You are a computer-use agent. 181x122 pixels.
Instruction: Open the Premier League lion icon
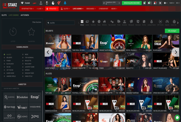click(53, 3)
